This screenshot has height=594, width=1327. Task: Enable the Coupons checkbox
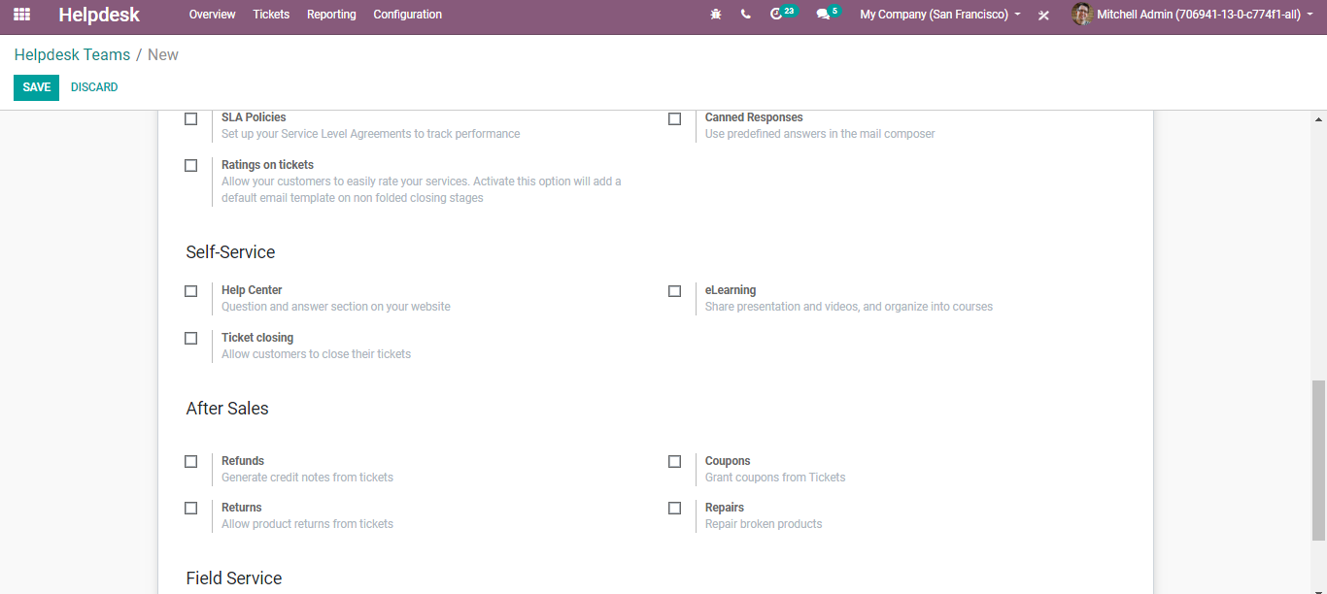pyautogui.click(x=675, y=462)
